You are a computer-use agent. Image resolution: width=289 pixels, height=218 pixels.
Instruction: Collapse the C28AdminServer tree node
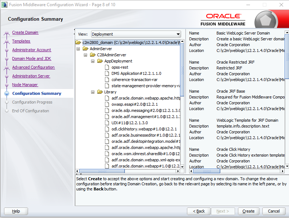[85, 55]
